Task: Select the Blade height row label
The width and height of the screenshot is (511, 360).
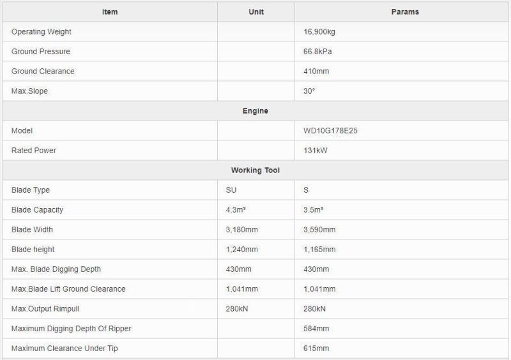Action: tap(33, 250)
